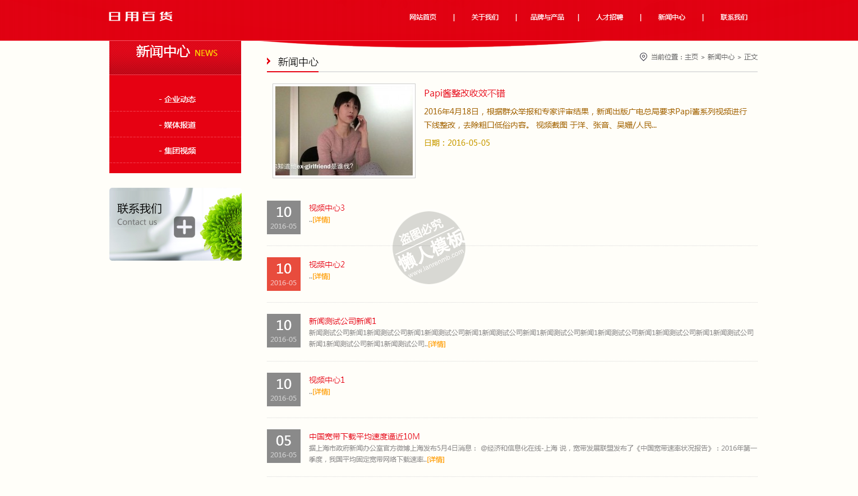Click the red arrow beside 新闻中心 heading
Viewport: 858px width, 496px height.
269,61
